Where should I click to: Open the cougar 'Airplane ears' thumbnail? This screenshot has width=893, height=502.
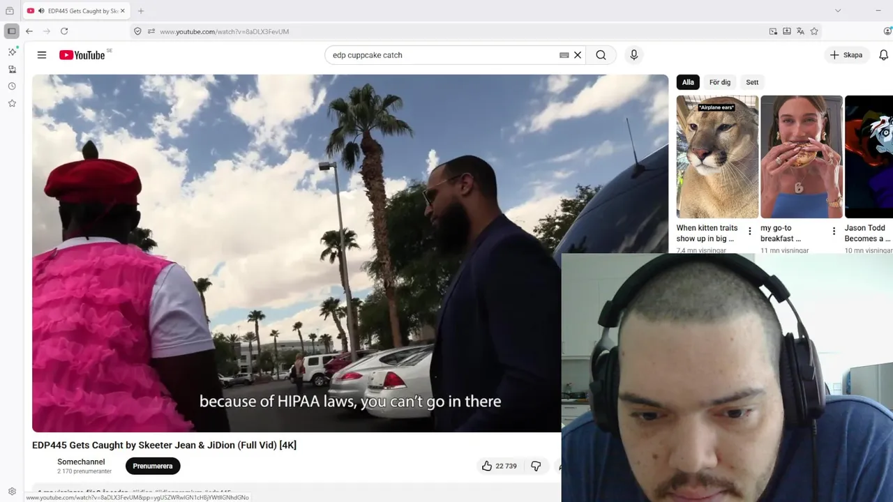[717, 157]
